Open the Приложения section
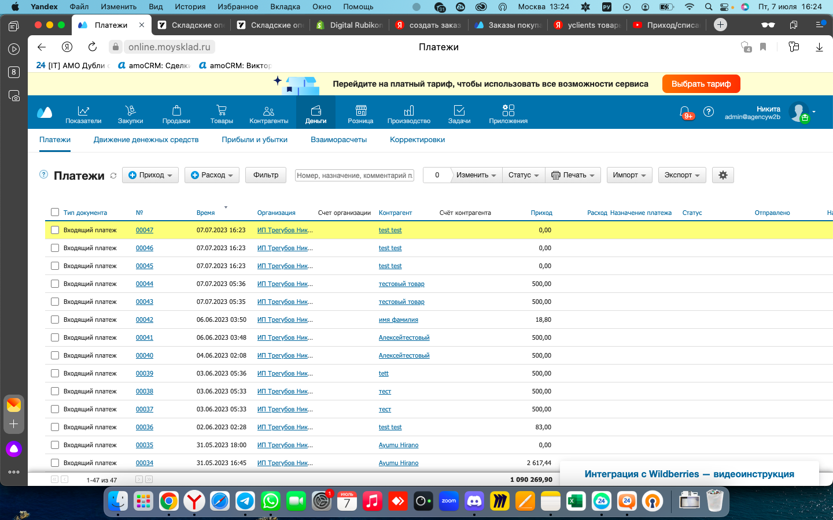The height and width of the screenshot is (520, 833). (x=508, y=114)
